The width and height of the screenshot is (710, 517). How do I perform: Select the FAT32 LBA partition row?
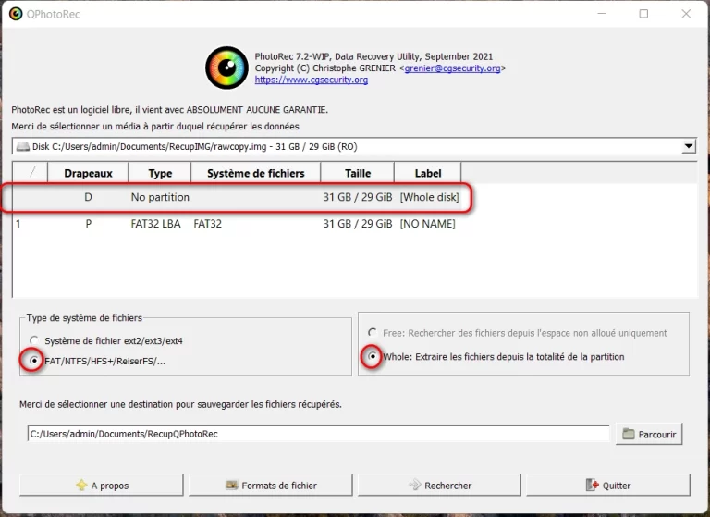click(237, 224)
